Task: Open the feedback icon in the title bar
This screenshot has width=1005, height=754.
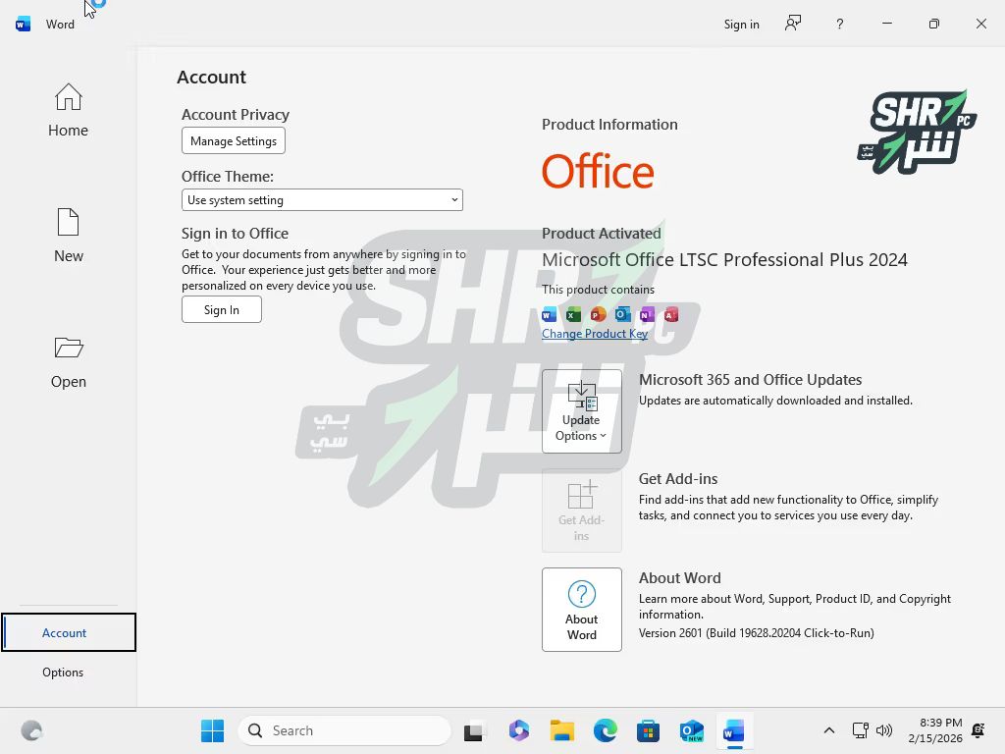Action: [x=793, y=24]
